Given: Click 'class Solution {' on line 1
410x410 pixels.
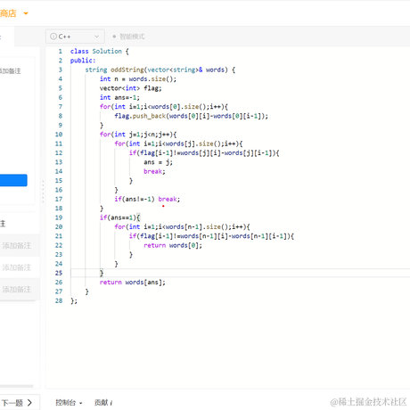Looking at the screenshot, I should click(x=100, y=51).
